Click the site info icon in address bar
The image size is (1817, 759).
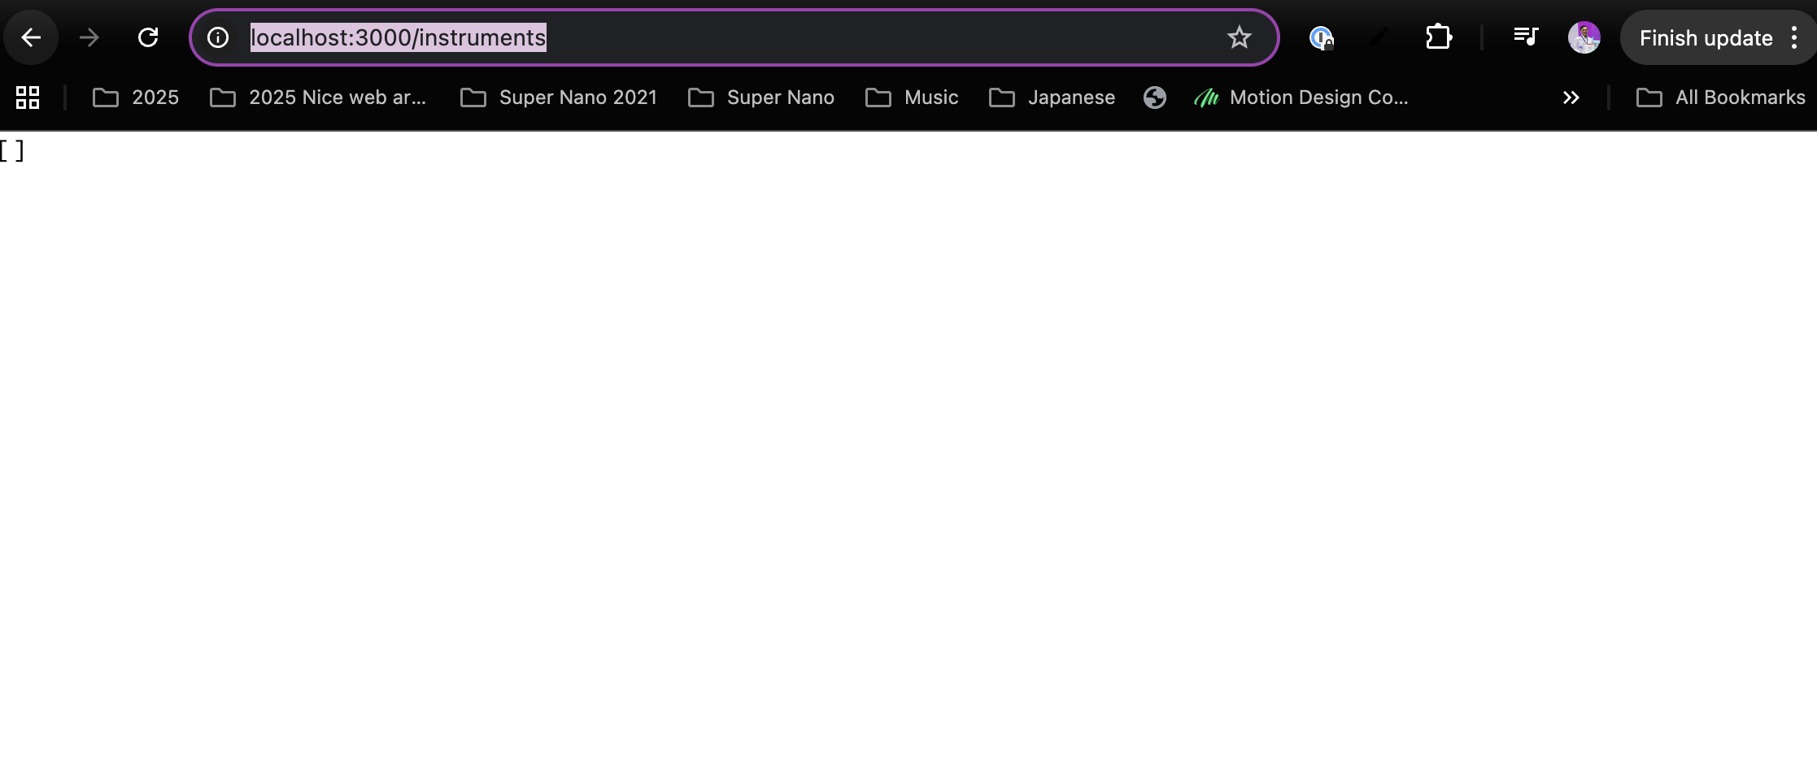coord(217,37)
